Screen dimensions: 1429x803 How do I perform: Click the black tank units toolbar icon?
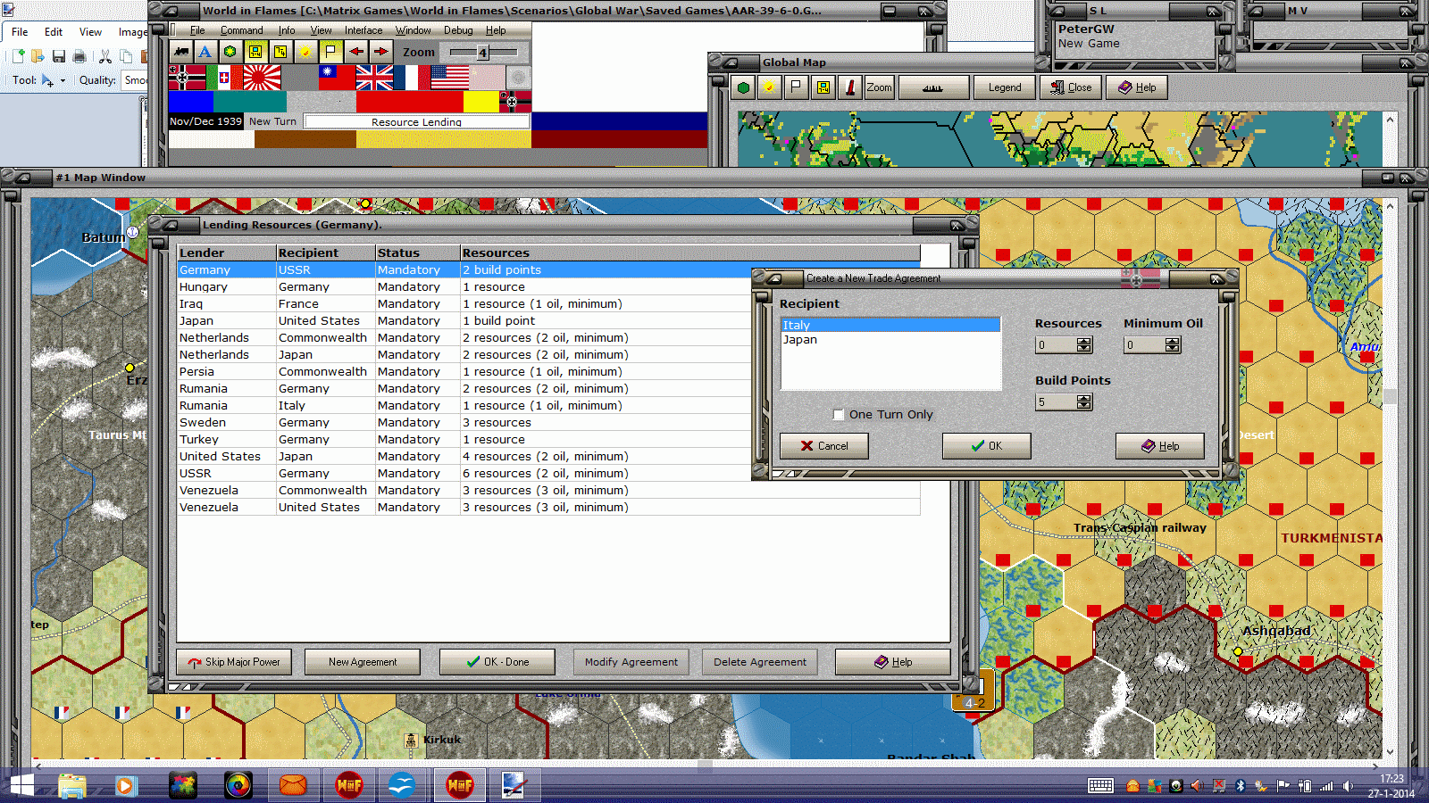pos(182,52)
